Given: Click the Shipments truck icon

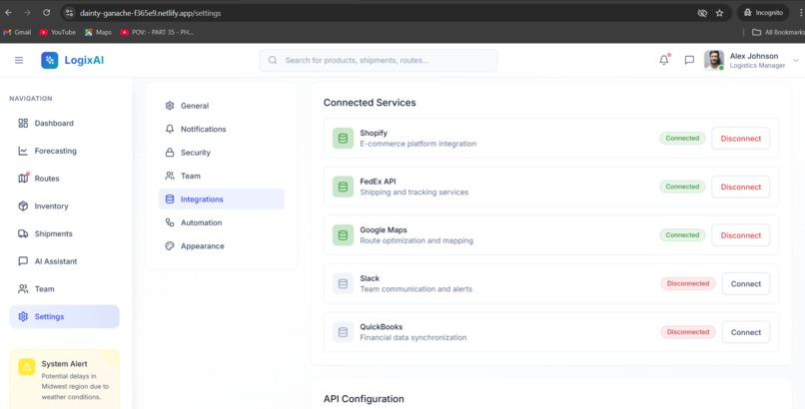Looking at the screenshot, I should (x=23, y=233).
